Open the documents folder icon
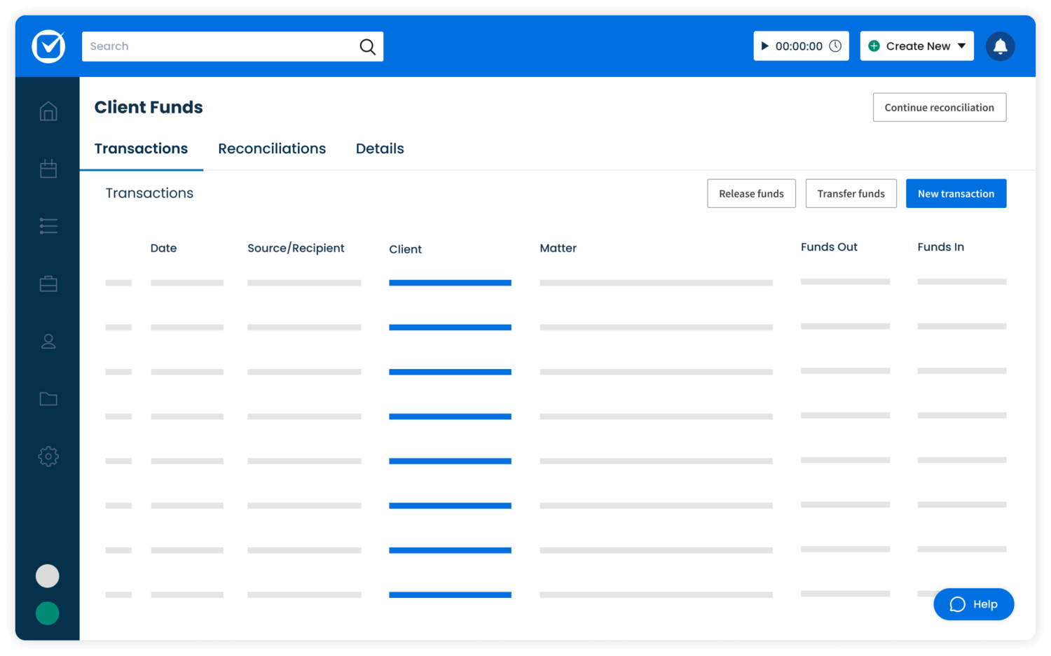 tap(48, 399)
